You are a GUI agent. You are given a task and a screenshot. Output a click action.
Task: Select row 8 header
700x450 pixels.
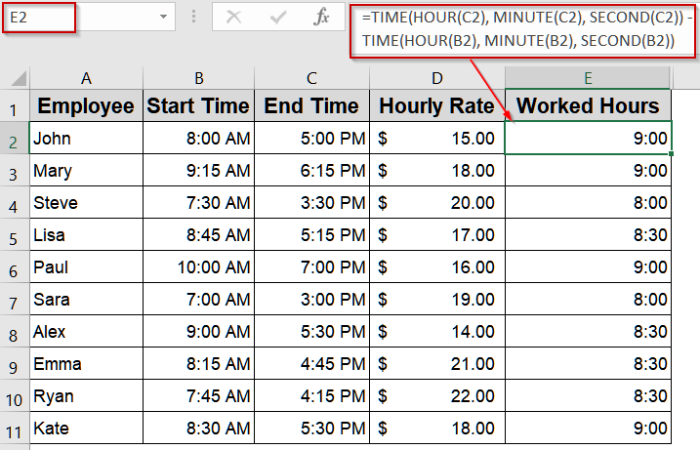point(15,331)
